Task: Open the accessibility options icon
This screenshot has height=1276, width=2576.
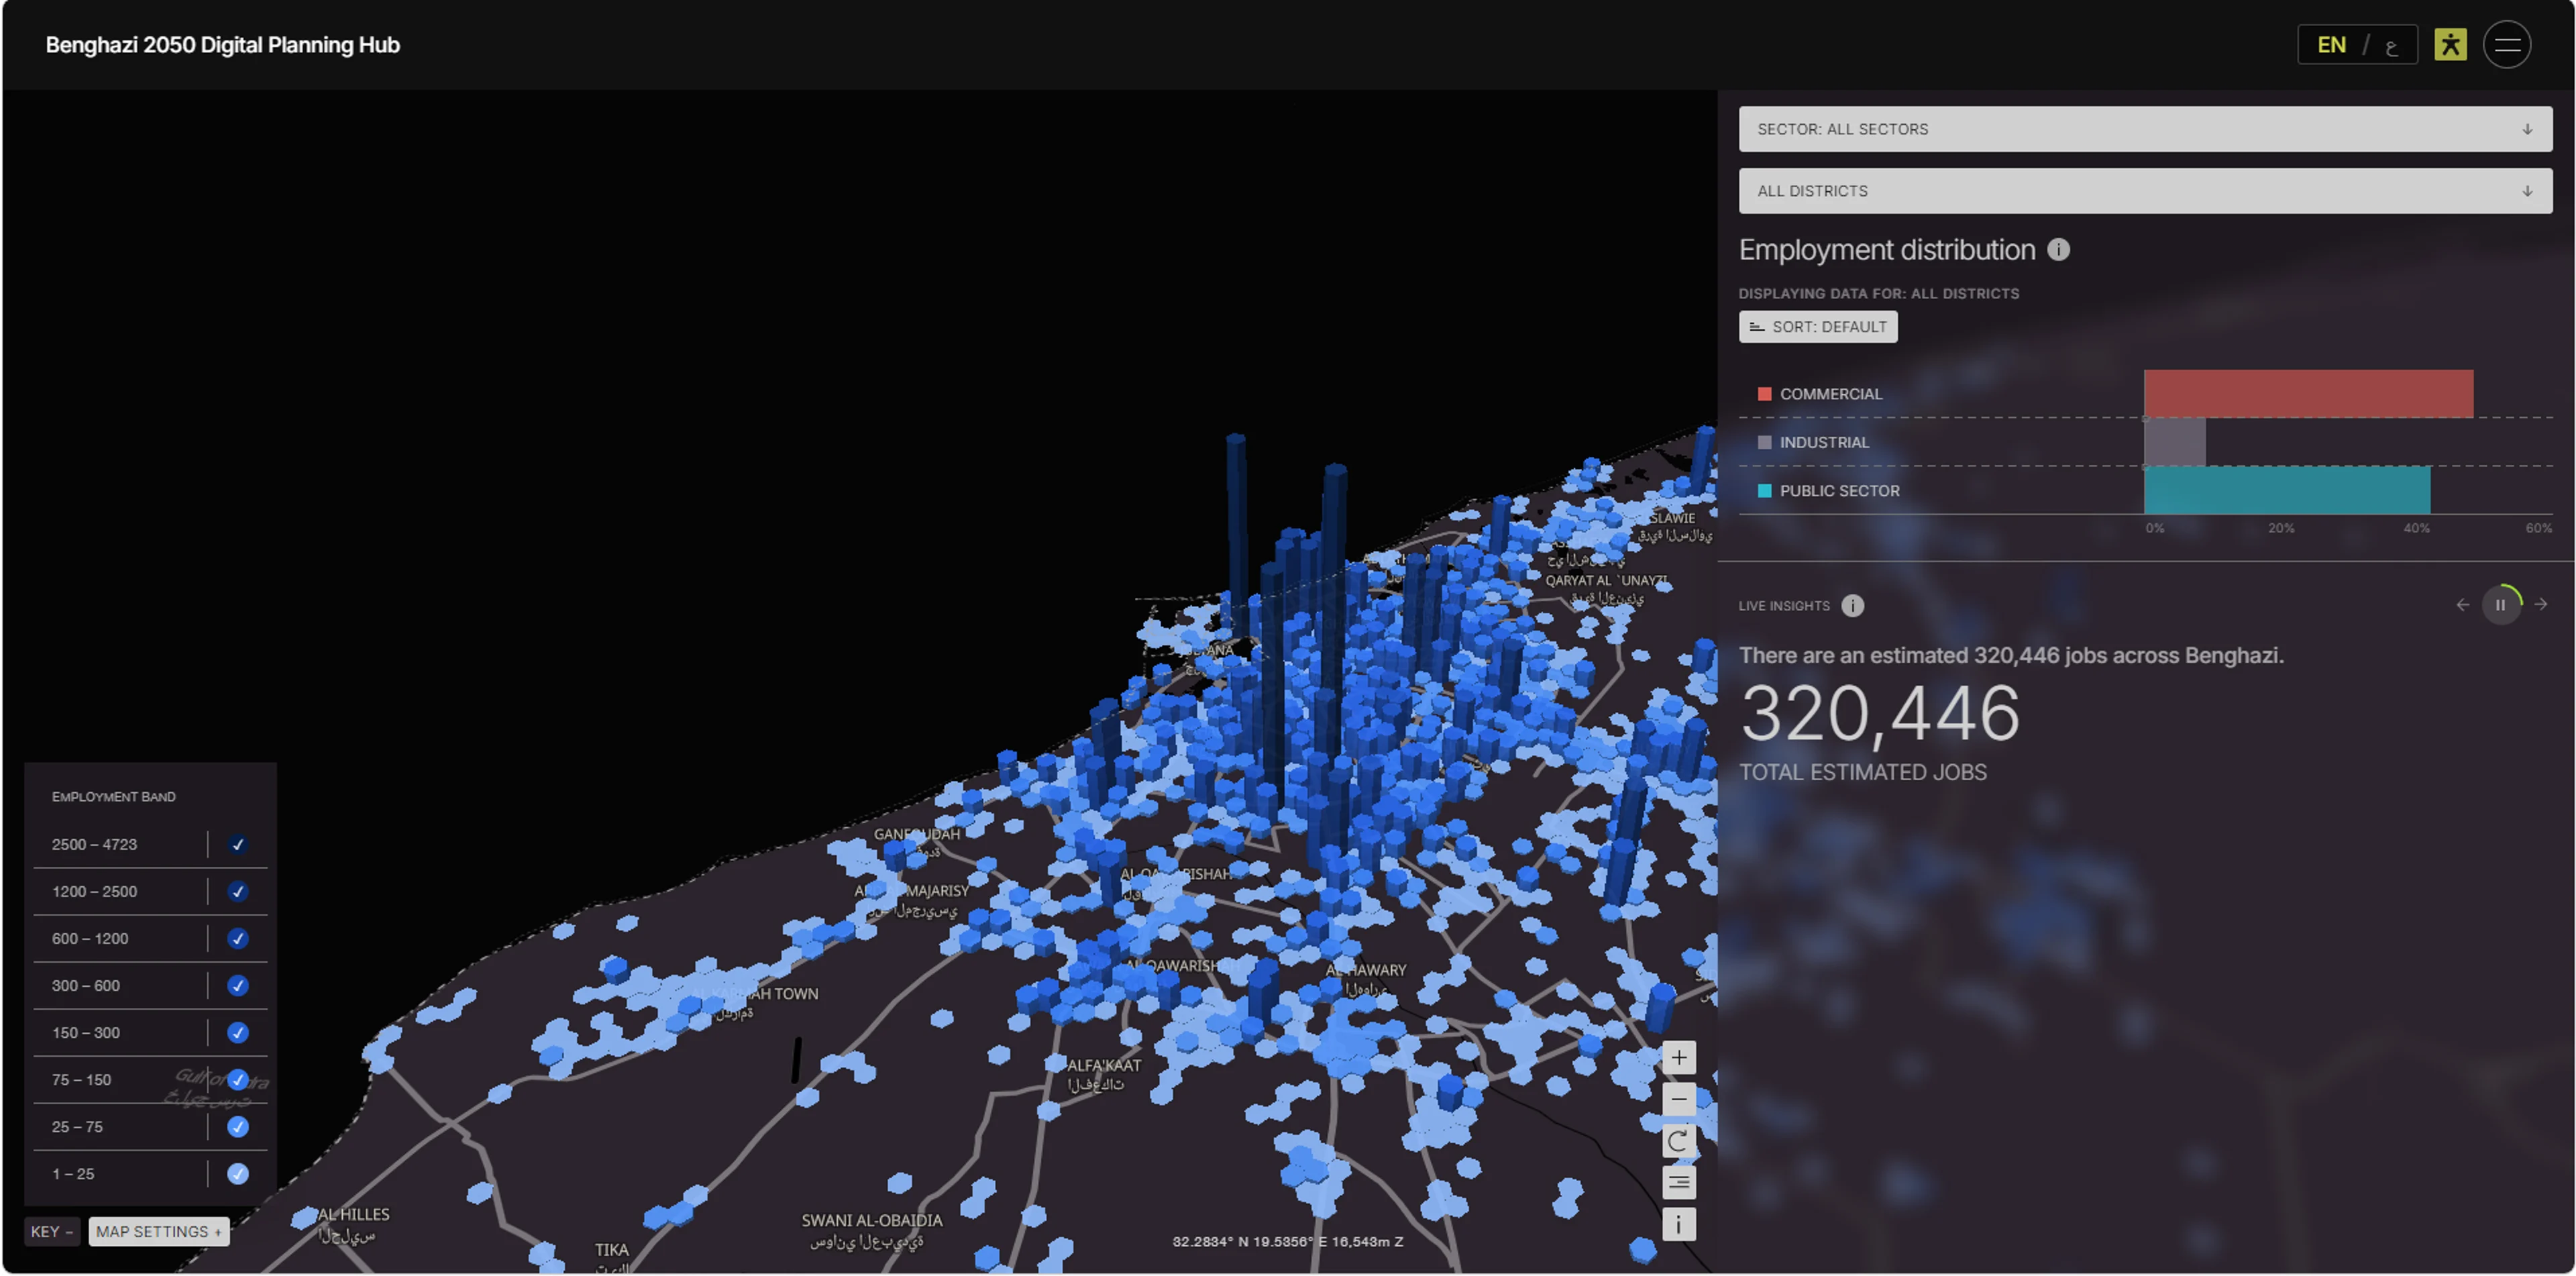Action: 2450,45
